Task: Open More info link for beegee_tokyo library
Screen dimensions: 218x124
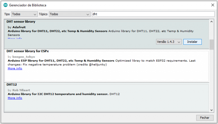Action: click(x=15, y=68)
